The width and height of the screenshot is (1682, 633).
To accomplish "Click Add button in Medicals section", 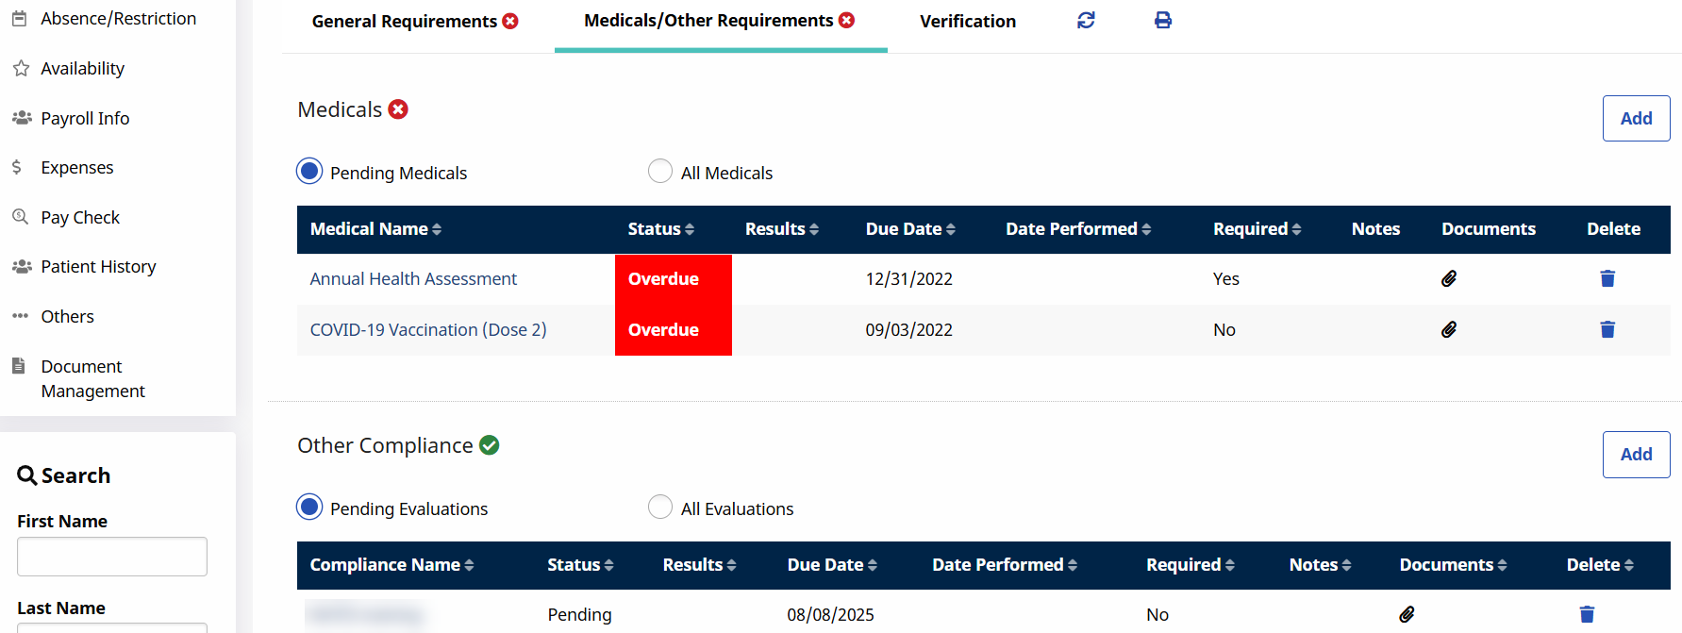I will pyautogui.click(x=1635, y=118).
